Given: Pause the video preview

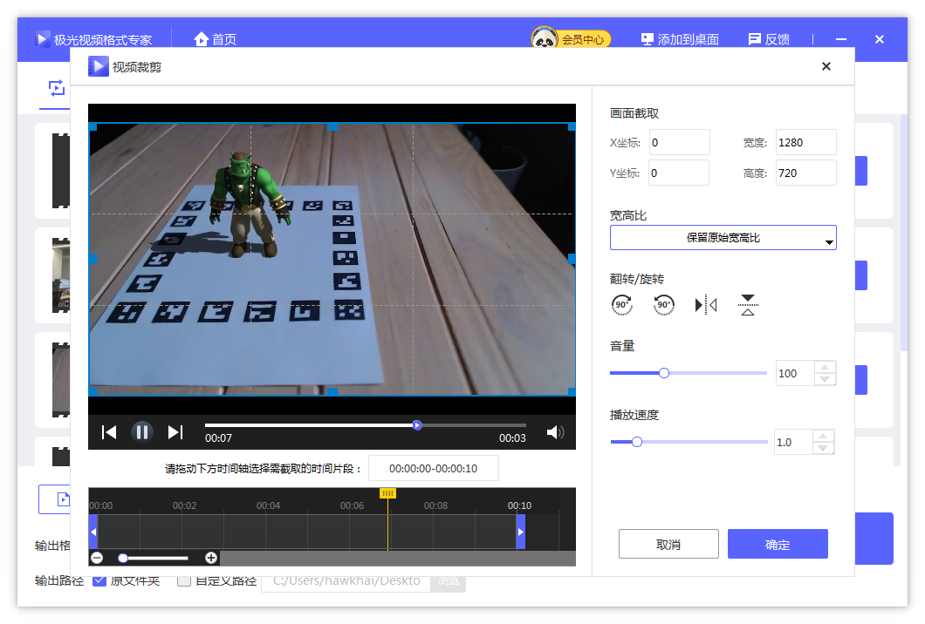Looking at the screenshot, I should click(142, 432).
